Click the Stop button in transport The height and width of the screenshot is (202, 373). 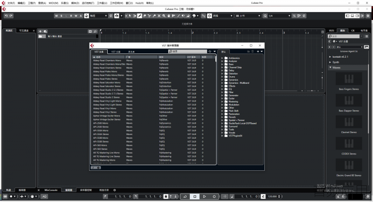point(194,196)
